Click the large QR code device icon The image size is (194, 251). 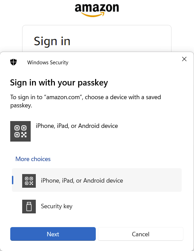20,131
